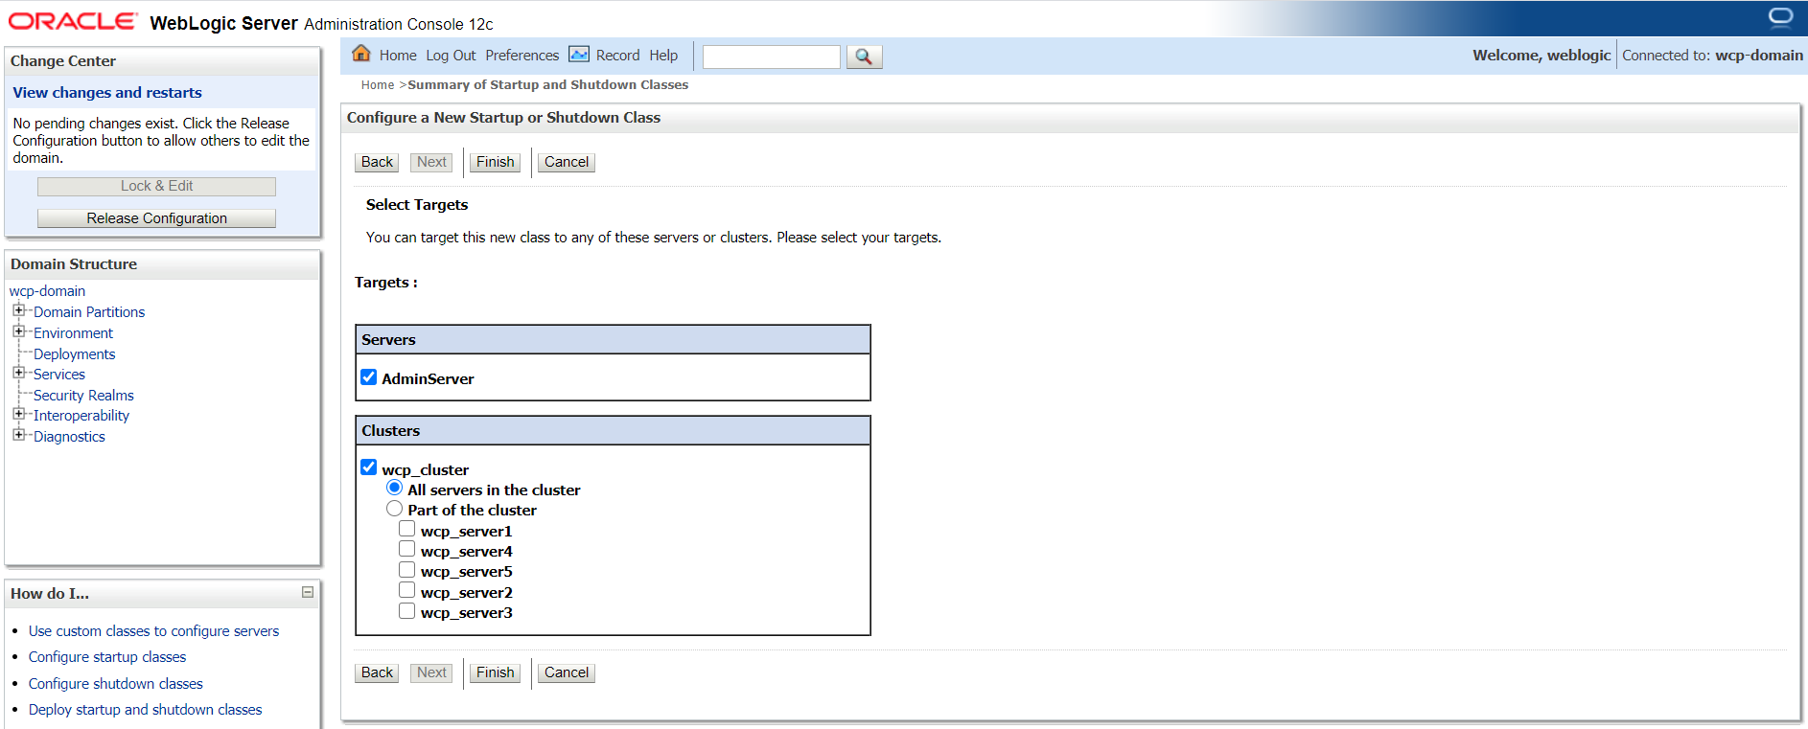Uncheck the wcp_cluster checkbox
This screenshot has height=729, width=1808.
coord(369,467)
